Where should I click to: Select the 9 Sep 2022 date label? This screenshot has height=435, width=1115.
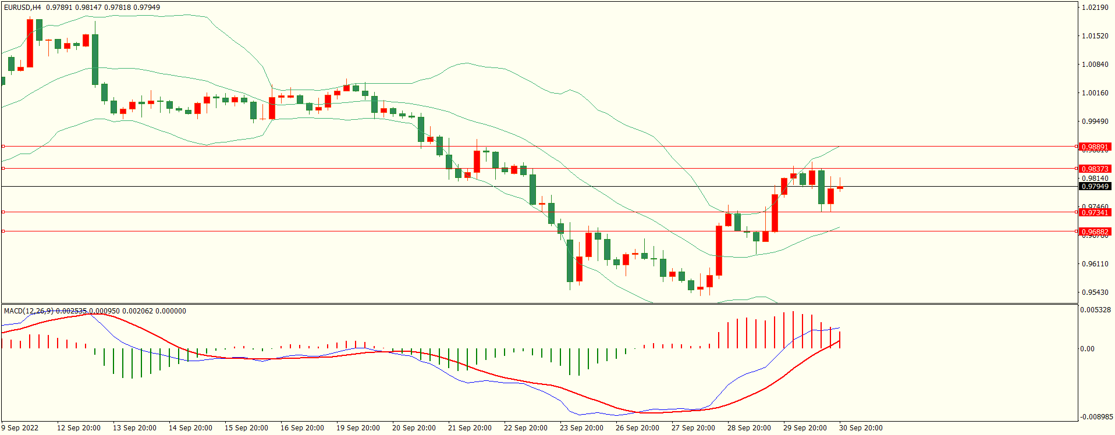(20, 428)
